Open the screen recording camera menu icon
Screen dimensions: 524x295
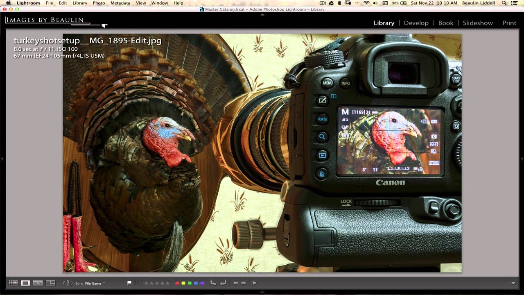coord(323,3)
